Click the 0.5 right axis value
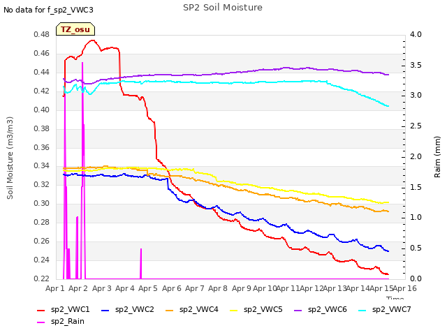The height and width of the screenshot is (335, 447). (x=416, y=248)
